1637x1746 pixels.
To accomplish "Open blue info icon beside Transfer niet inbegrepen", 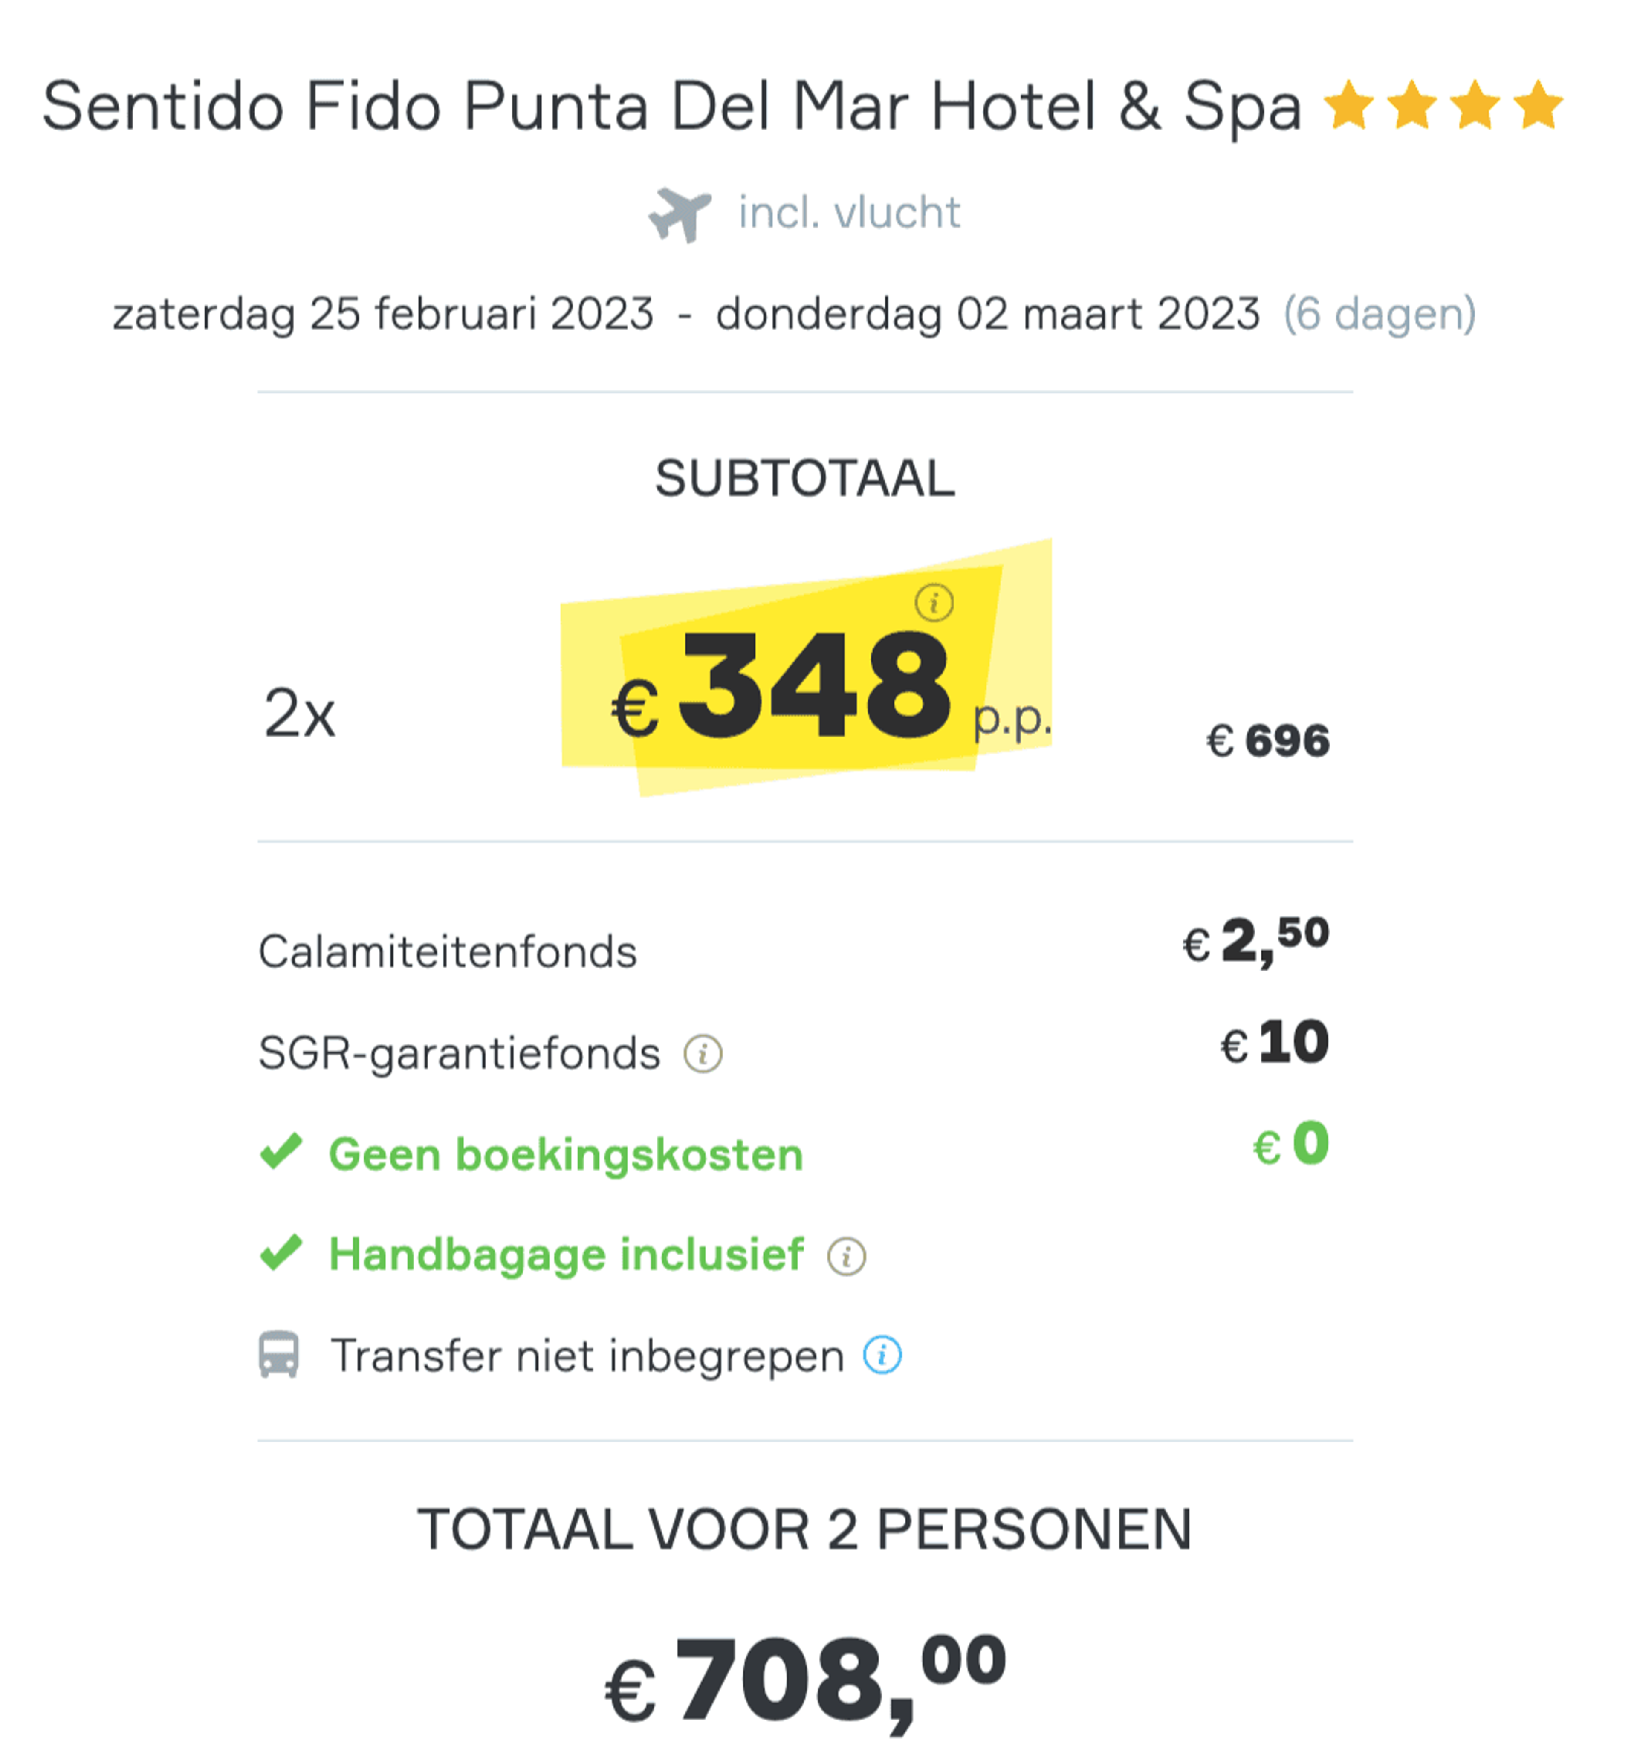I will [882, 1355].
